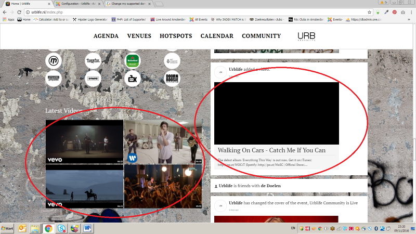
Task: Click the EN language indicator in taskbar
Action: click(293, 228)
